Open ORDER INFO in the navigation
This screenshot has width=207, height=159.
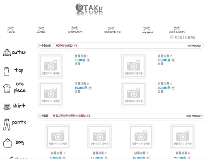pyautogui.click(x=112, y=30)
